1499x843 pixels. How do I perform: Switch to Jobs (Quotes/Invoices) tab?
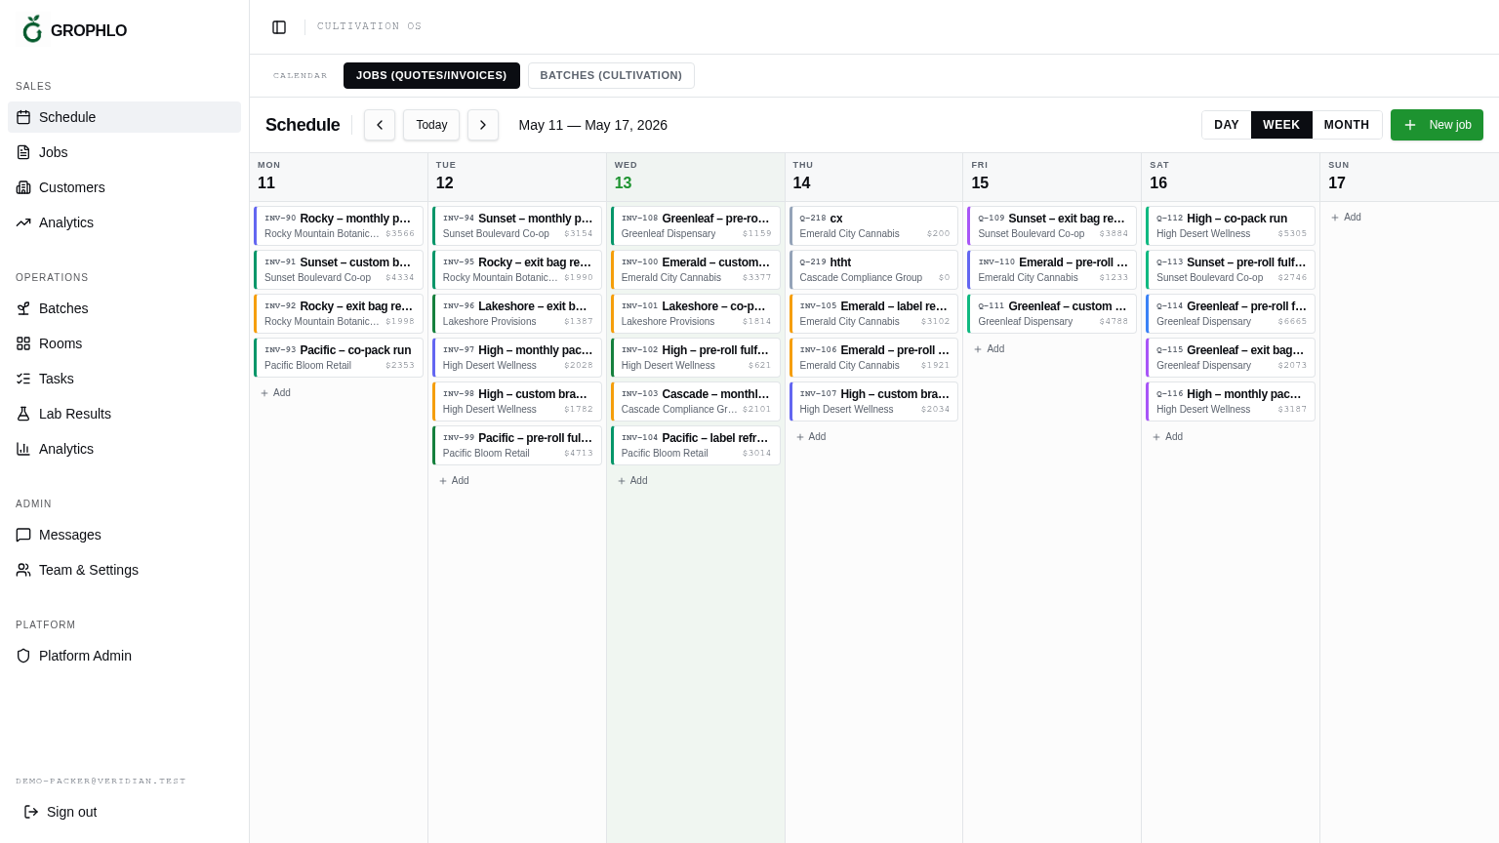click(x=431, y=75)
